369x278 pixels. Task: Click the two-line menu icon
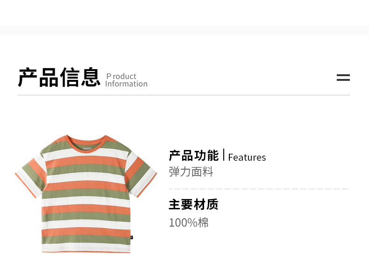[343, 78]
